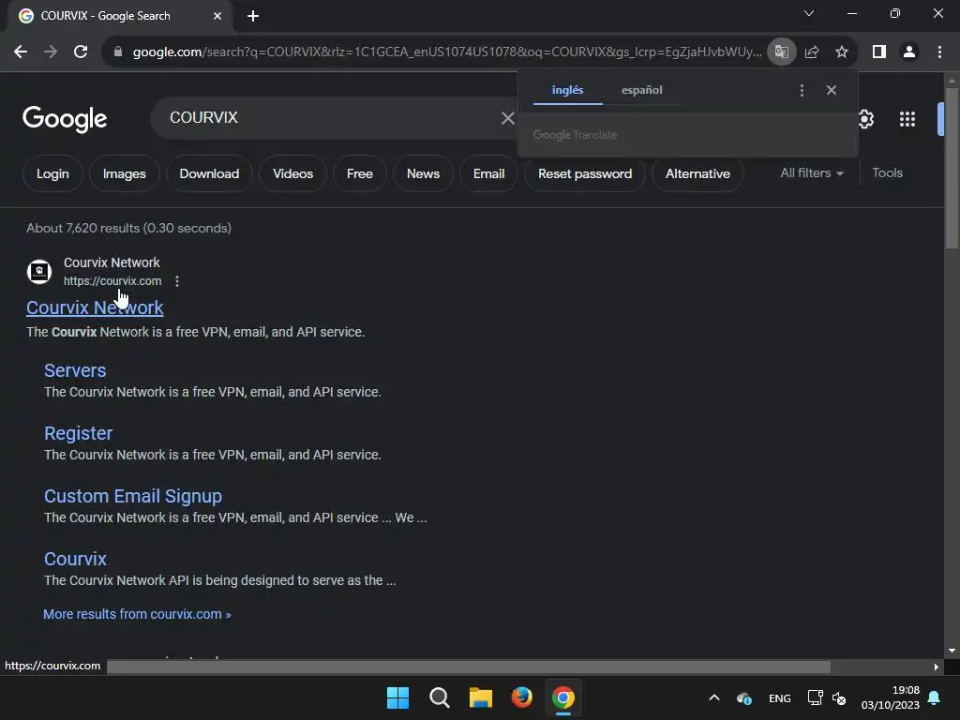The width and height of the screenshot is (960, 720).
Task: Open the network status tray icon
Action: [815, 697]
